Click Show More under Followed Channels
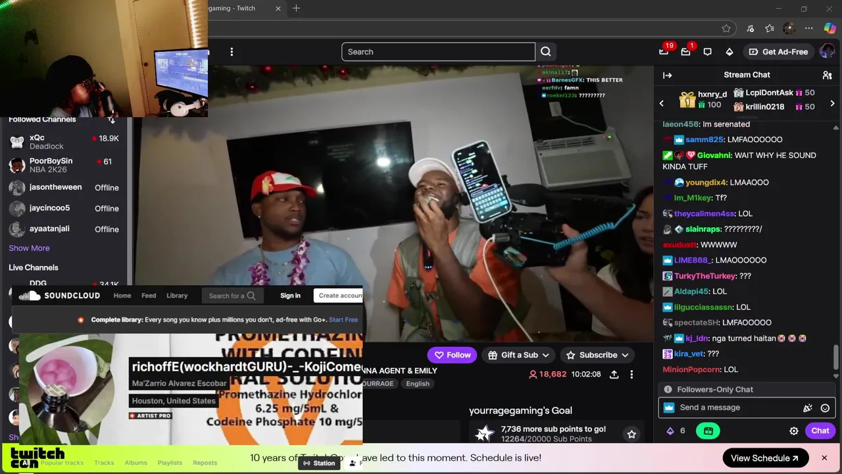The image size is (842, 474). coord(29,248)
